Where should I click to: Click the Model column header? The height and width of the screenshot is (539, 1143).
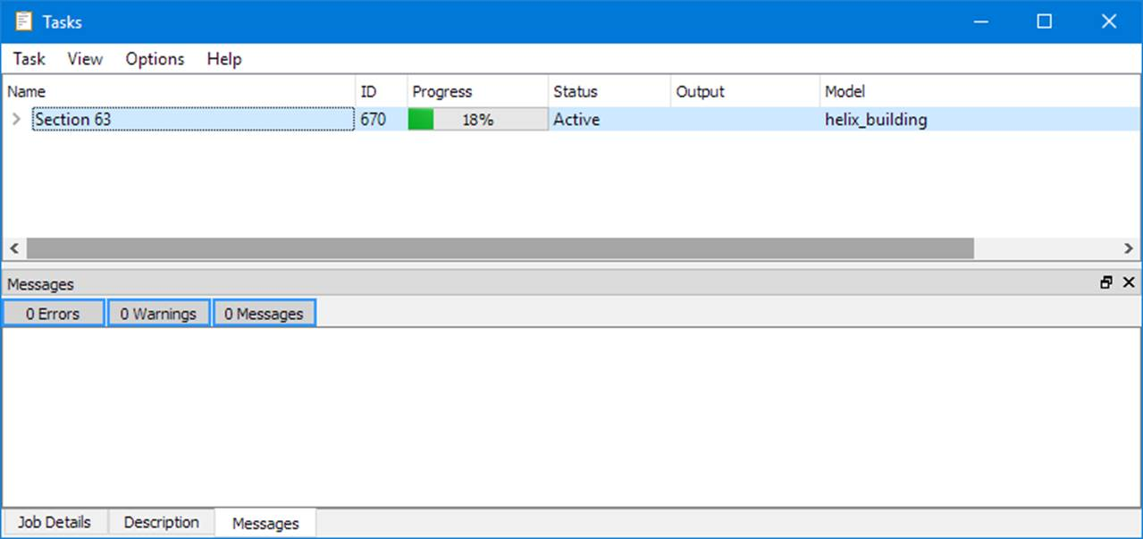tap(980, 91)
